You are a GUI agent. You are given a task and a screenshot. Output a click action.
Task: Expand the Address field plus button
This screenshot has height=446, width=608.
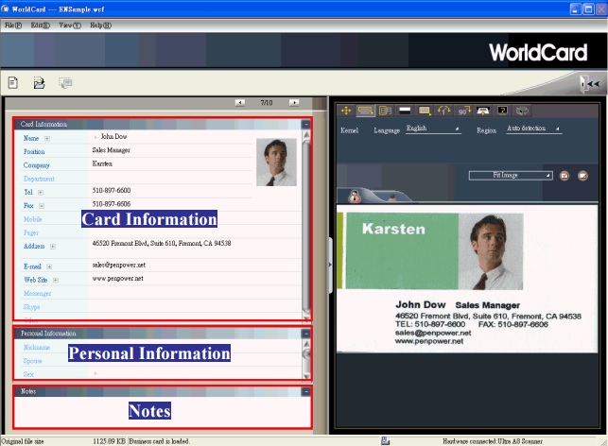[53, 247]
